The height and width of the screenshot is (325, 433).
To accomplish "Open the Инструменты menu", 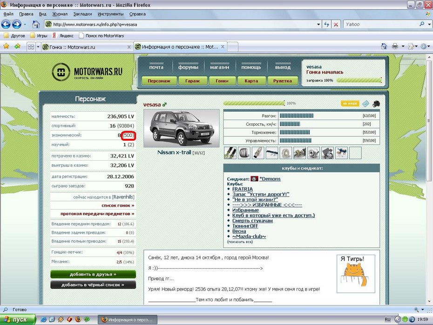I will click(x=110, y=14).
